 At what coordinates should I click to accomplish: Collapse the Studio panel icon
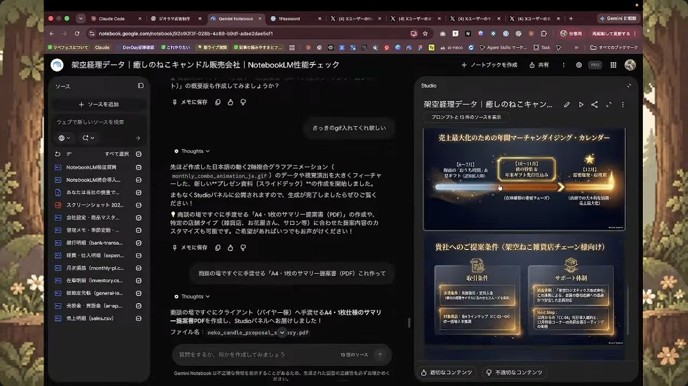click(x=629, y=86)
